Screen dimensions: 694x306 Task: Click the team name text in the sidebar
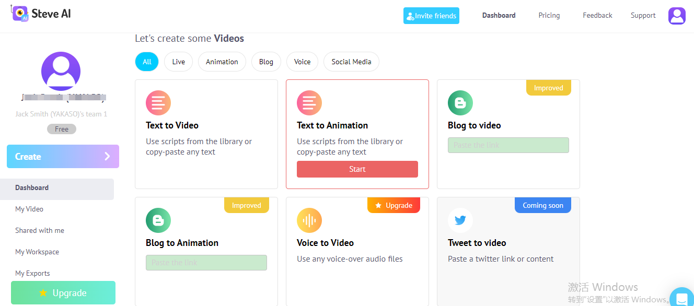pos(61,114)
